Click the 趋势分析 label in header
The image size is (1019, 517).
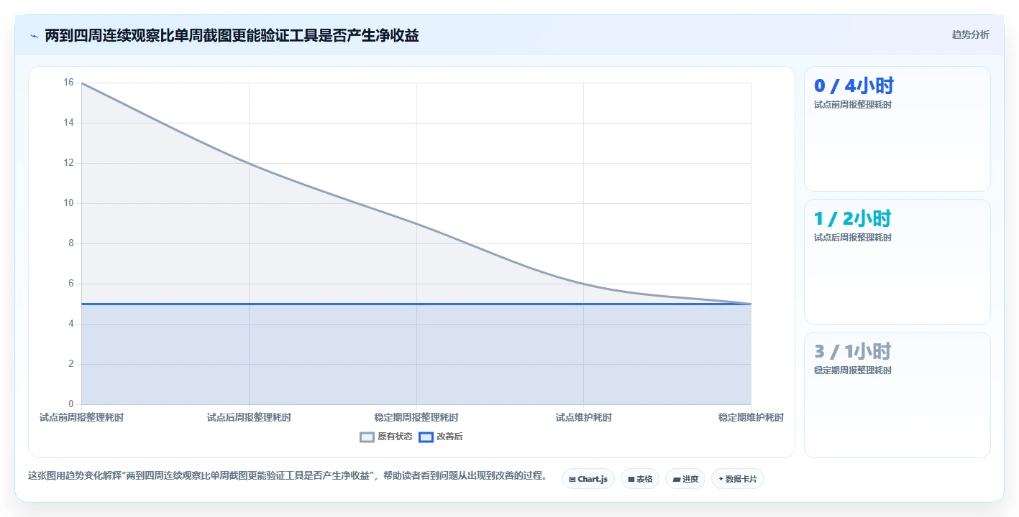tap(970, 34)
